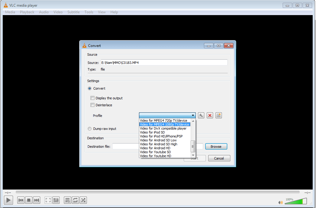Click Browse for destination file
The height and width of the screenshot is (208, 316).
(x=216, y=147)
